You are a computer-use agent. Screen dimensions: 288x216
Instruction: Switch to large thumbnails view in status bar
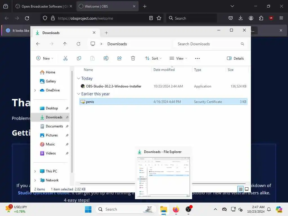click(x=247, y=189)
